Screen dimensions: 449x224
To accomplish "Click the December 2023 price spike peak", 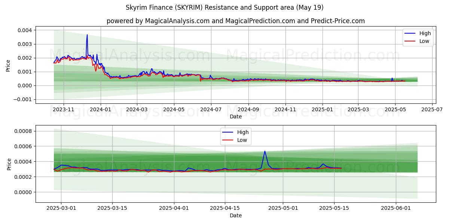I will pos(87,35).
